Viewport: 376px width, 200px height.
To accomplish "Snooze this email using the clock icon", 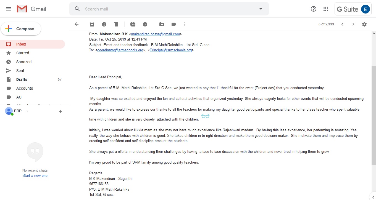I will (x=145, y=24).
